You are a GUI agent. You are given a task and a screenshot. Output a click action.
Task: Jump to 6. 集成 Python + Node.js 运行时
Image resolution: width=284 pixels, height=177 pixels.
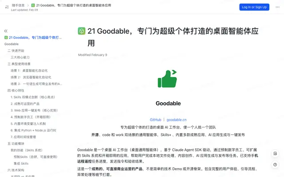click(x=33, y=131)
